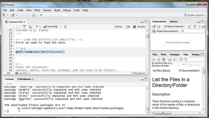Open the Build menu
Viewport: 209px width, 118px height.
point(57,10)
